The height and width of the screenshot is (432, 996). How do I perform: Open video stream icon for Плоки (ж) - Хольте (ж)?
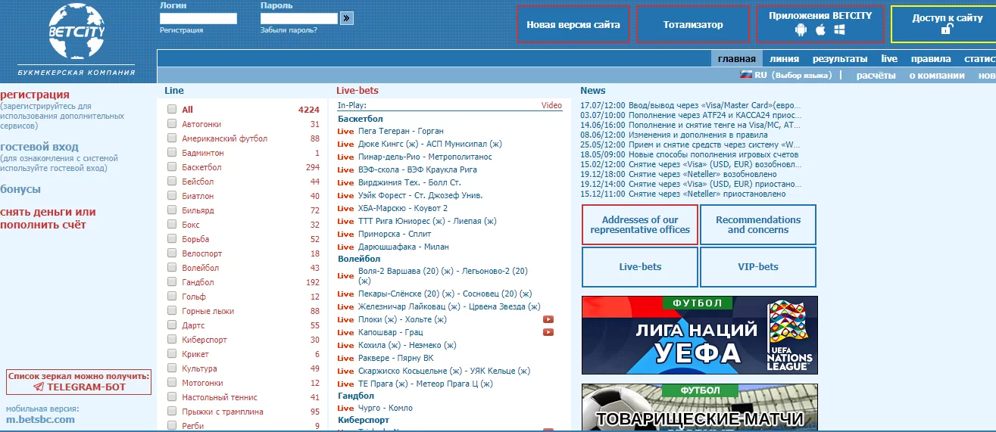tap(548, 319)
